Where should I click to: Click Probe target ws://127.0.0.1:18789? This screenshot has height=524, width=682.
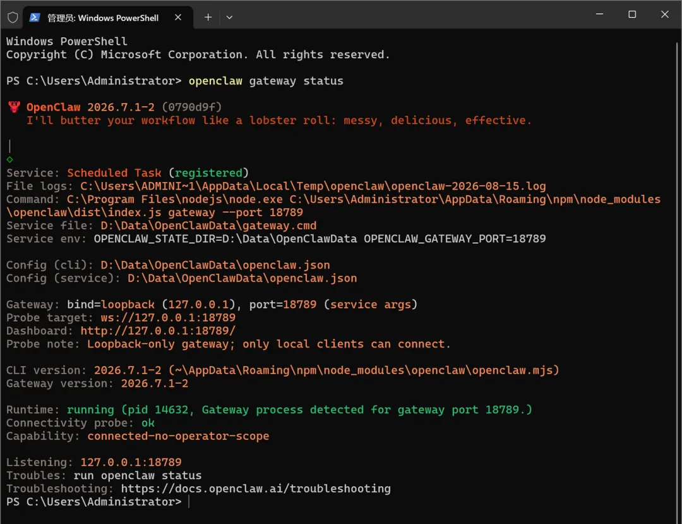click(169, 318)
